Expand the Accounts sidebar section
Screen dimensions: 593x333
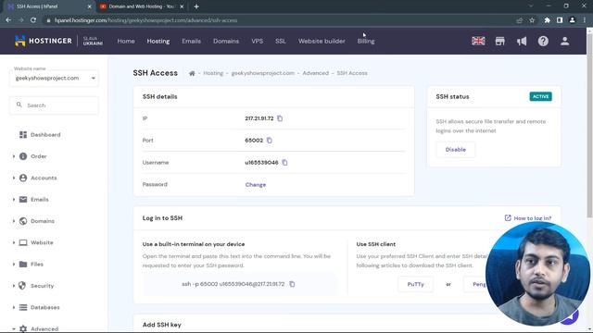click(x=14, y=178)
